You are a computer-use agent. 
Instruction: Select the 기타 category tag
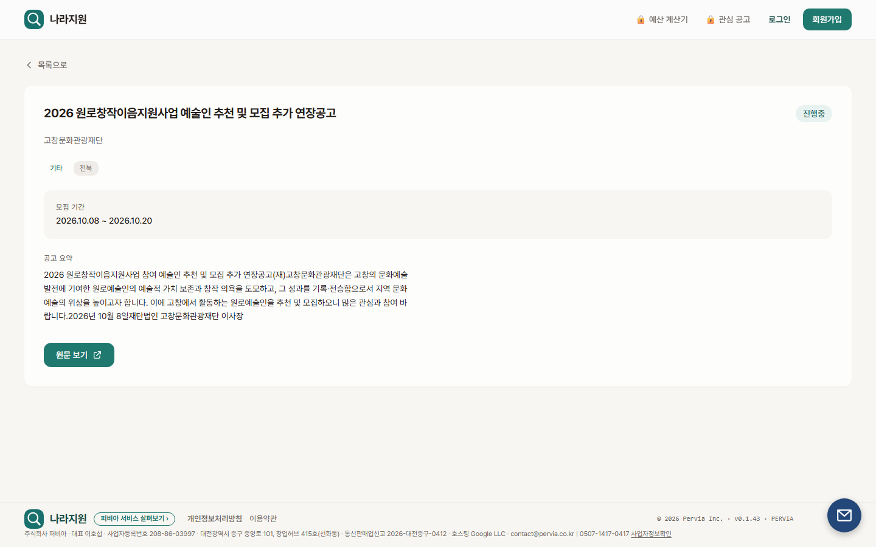(x=56, y=168)
